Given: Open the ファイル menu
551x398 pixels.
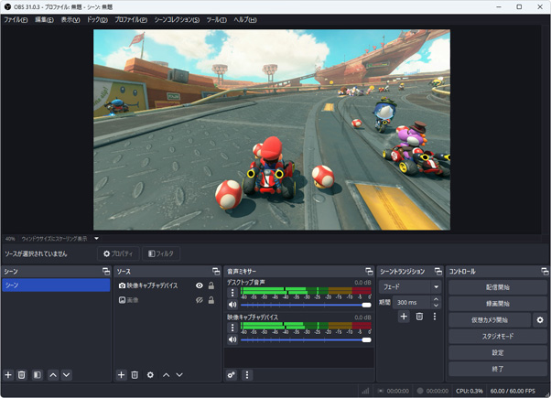Looking at the screenshot, I should (x=16, y=20).
